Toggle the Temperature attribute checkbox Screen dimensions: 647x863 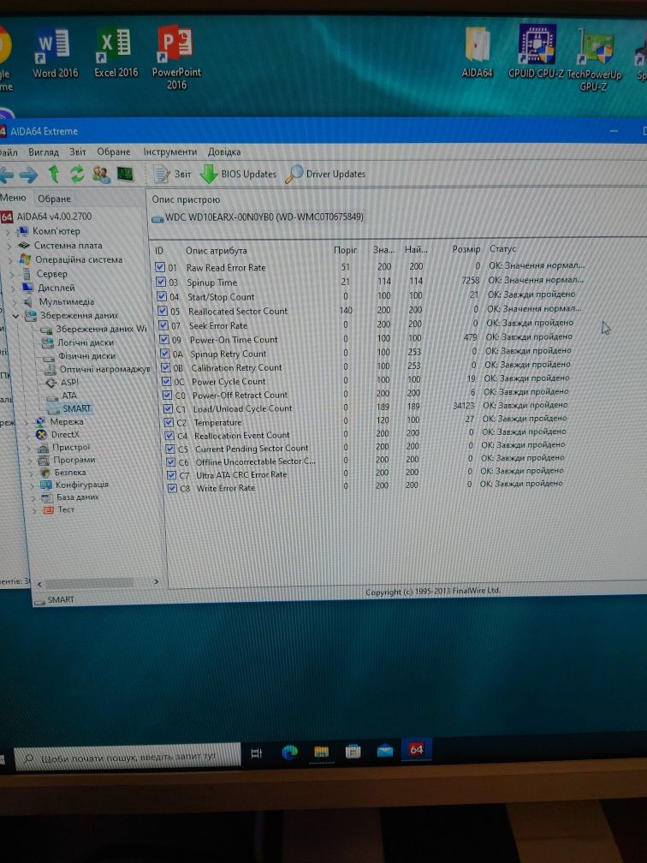[170, 423]
